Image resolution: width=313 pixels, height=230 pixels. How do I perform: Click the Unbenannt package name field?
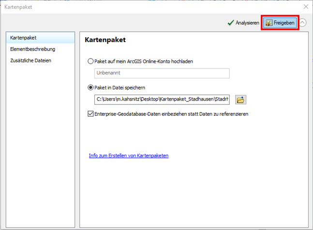point(162,73)
